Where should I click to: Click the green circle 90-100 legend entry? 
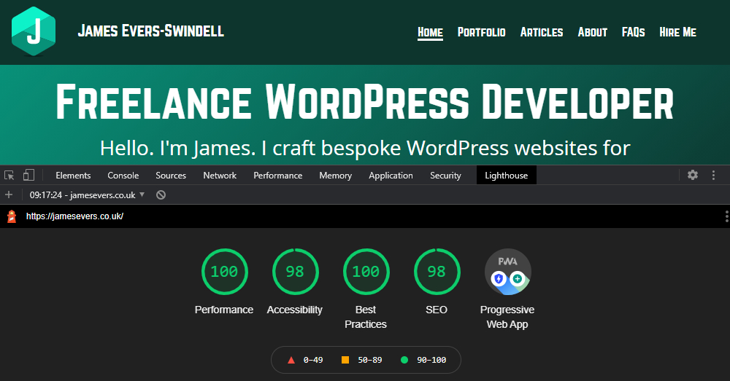click(x=423, y=360)
